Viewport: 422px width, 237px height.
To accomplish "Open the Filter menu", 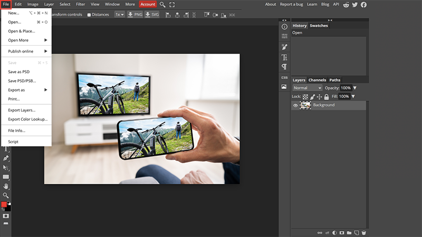I will point(80,4).
